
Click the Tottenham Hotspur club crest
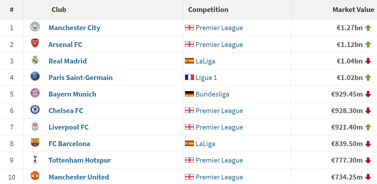click(x=35, y=159)
